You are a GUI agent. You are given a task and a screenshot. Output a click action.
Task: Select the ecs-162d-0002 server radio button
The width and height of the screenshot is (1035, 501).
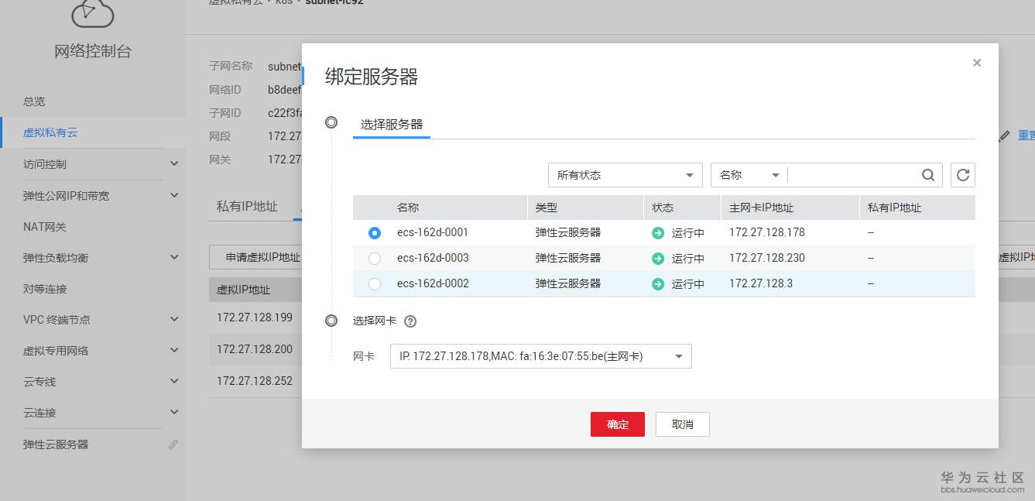pos(375,283)
